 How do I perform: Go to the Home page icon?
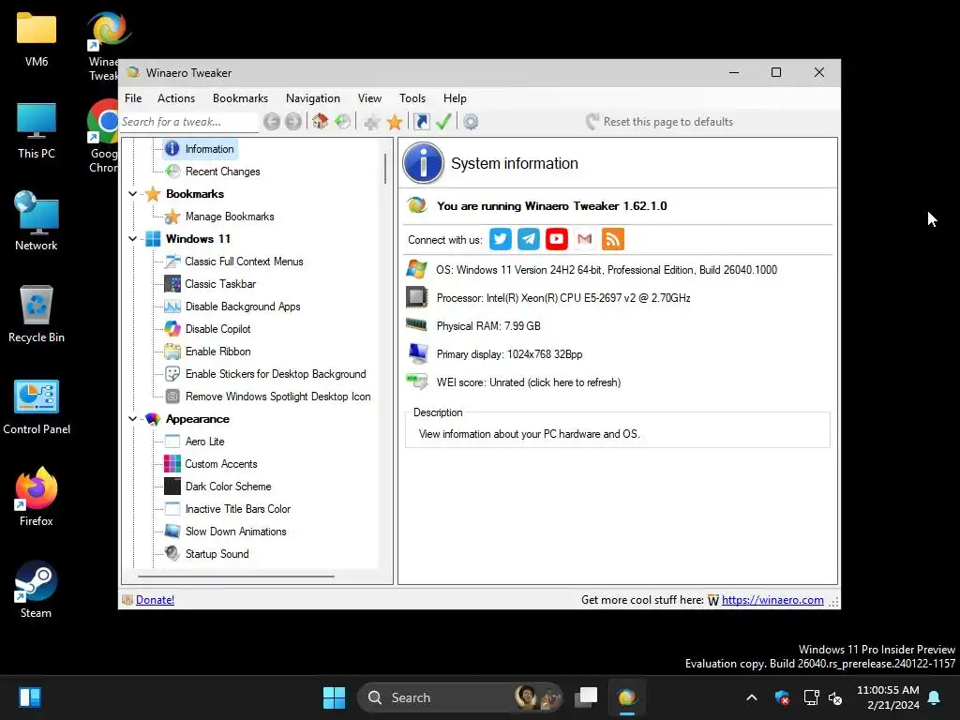pyautogui.click(x=320, y=121)
